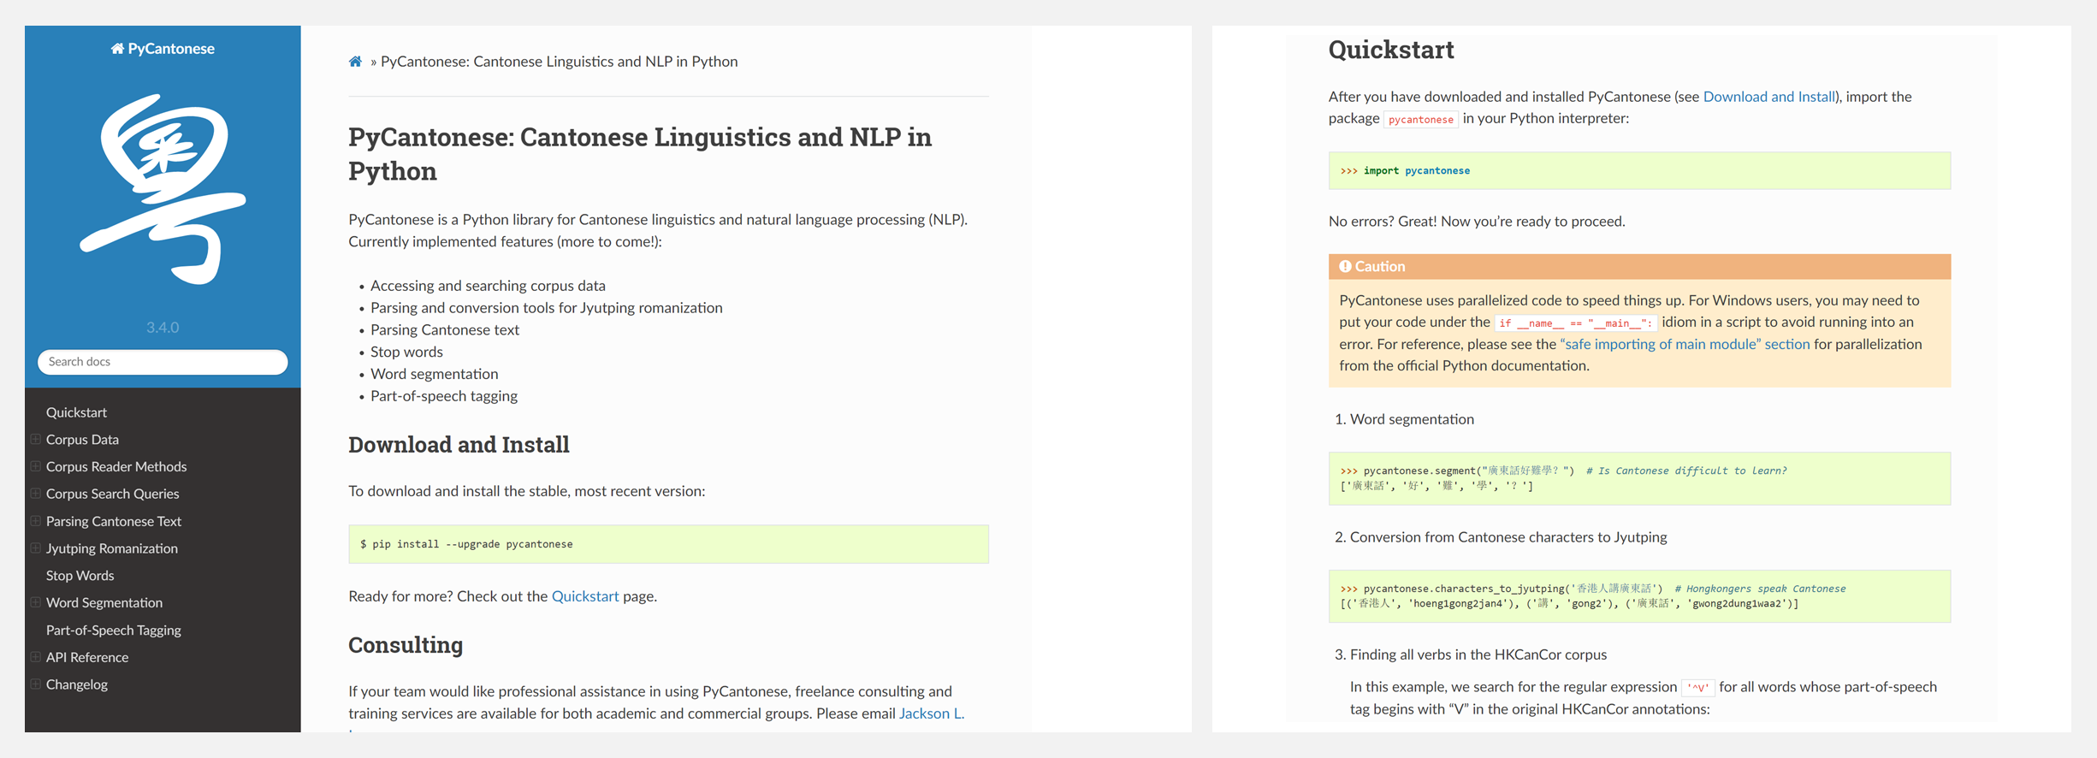Open Jyutping Romanization page
The width and height of the screenshot is (2097, 758).
point(112,548)
